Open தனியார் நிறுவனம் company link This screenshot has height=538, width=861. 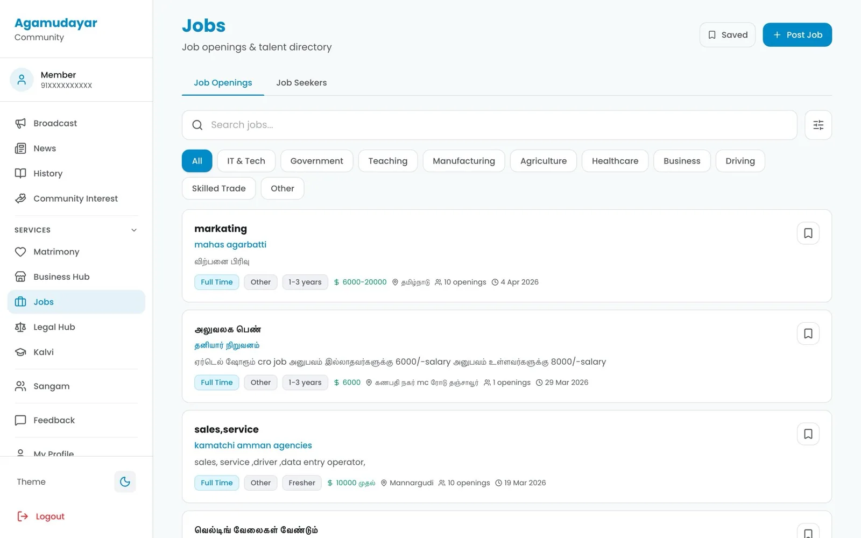tap(227, 345)
